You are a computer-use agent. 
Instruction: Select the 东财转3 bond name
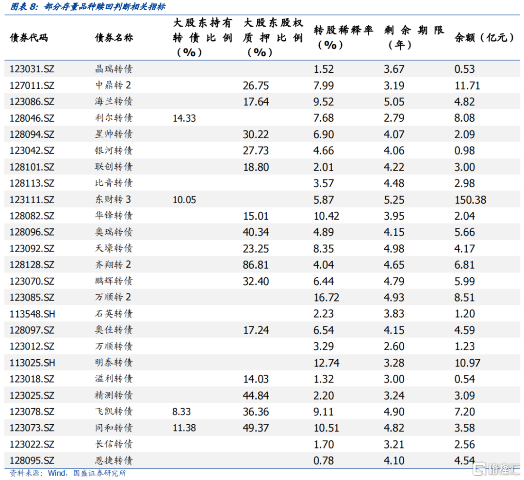113,200
